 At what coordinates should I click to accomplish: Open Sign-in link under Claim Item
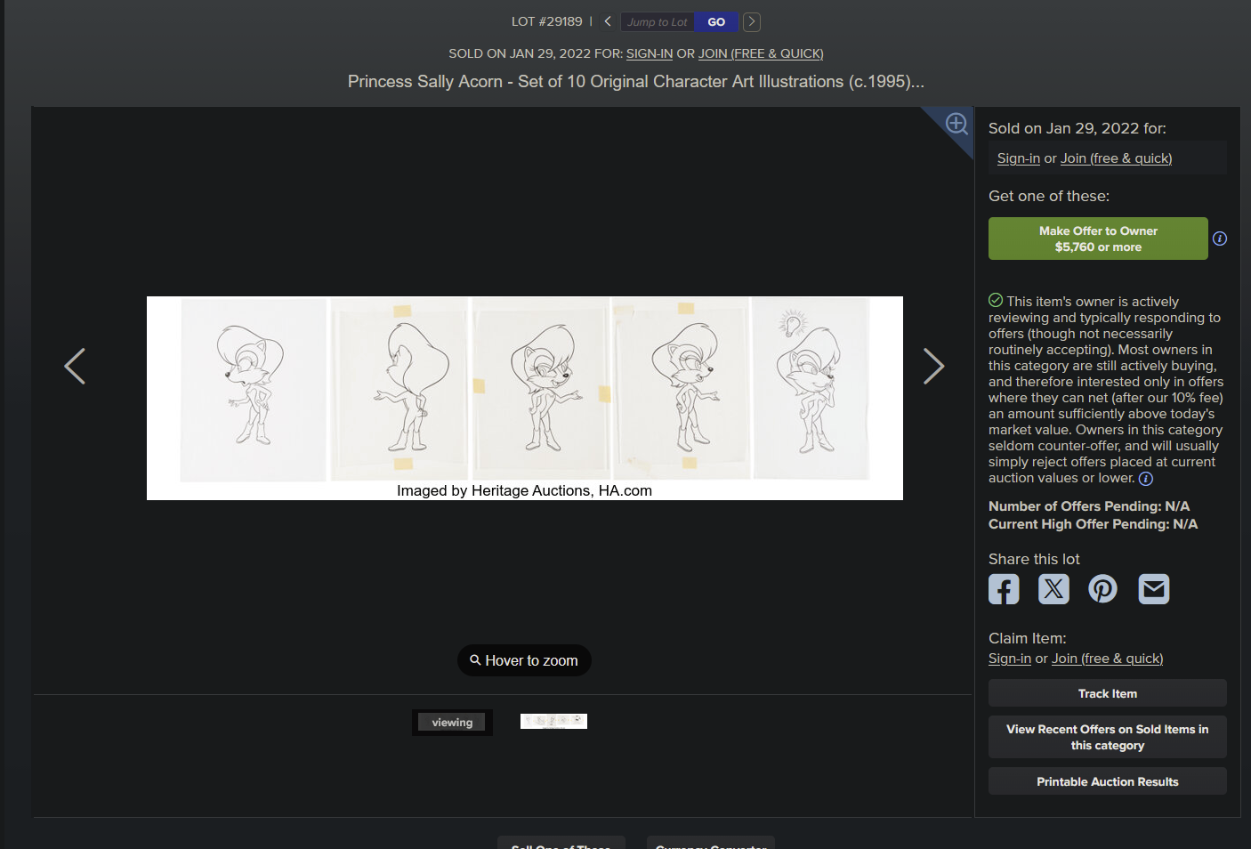[x=1010, y=659]
